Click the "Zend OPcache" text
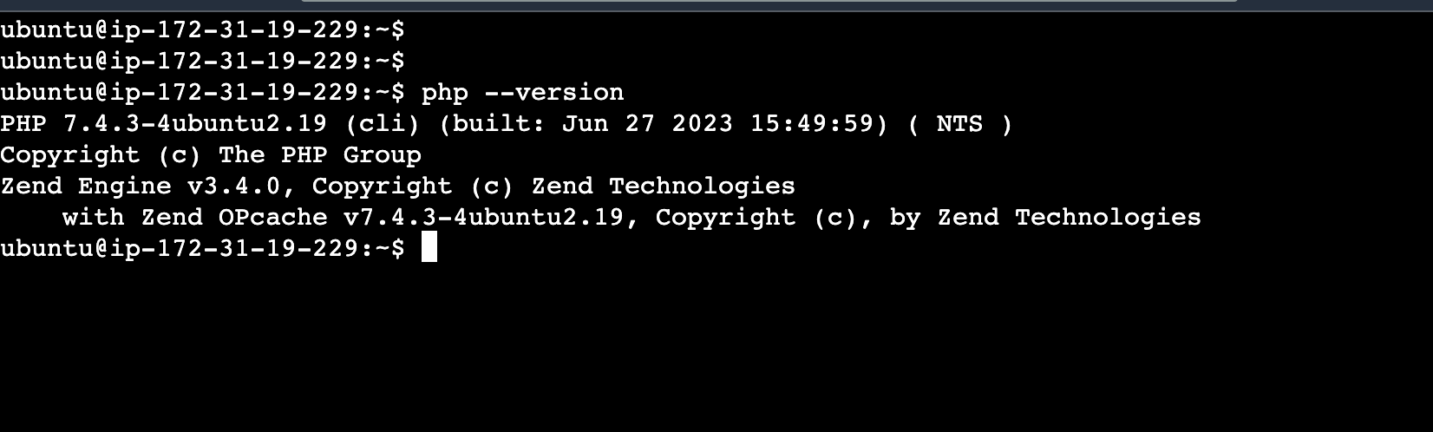 pyautogui.click(x=234, y=217)
